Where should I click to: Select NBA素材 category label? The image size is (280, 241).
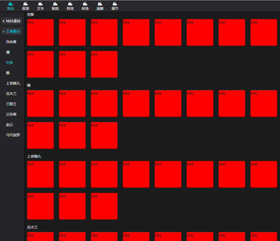[x=13, y=21]
